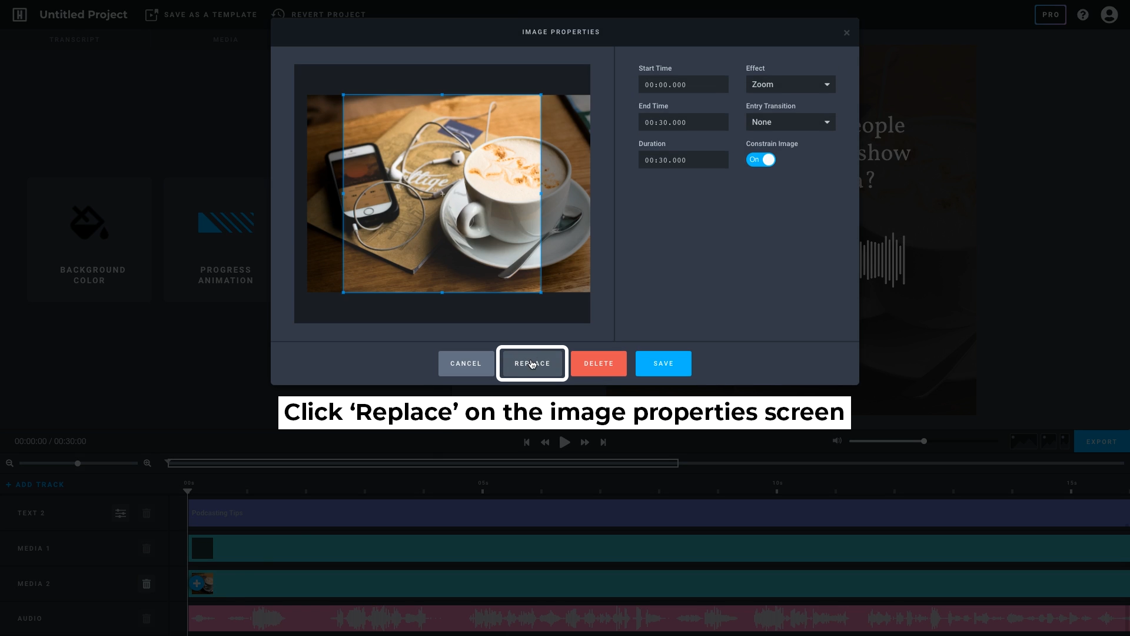
Task: Click the delete icon on MEDIA 2 track
Action: pos(147,584)
